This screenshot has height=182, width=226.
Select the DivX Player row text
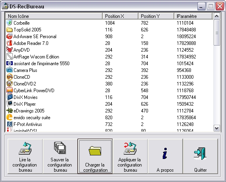point(25,104)
